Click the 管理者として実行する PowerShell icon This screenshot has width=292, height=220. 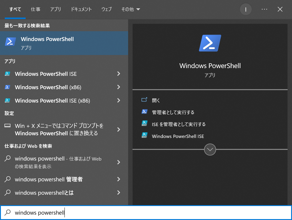[145, 112]
